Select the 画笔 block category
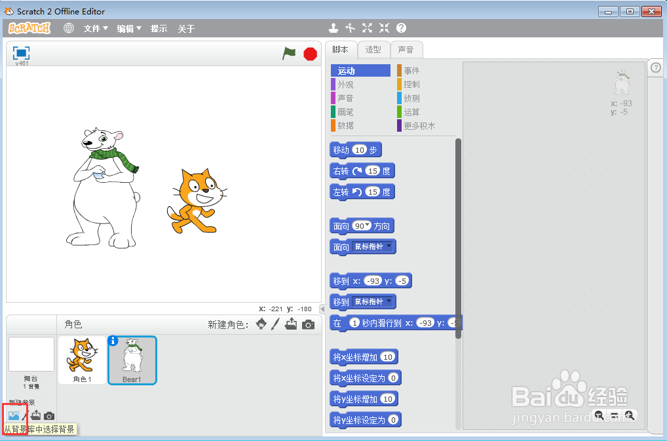667x441 pixels. tap(361, 112)
